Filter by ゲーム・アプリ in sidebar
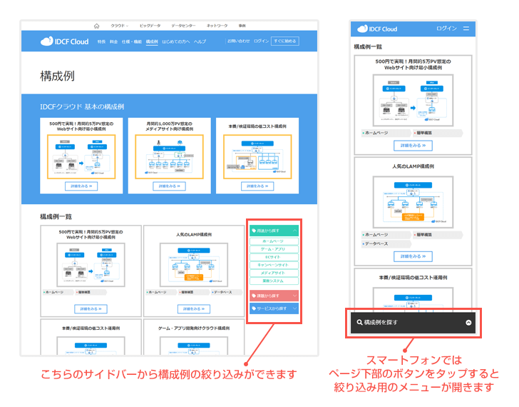The image size is (519, 407). [x=274, y=249]
